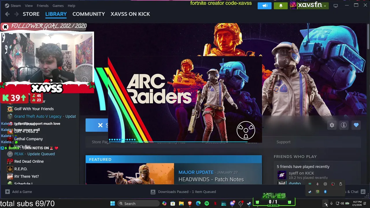The image size is (370, 208).
Task: Click Add a Game
Action: pos(18,192)
